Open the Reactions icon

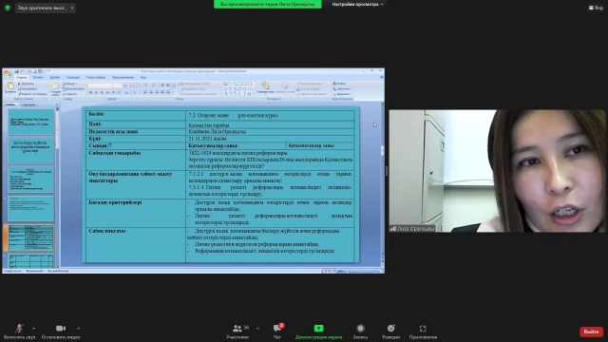390,328
